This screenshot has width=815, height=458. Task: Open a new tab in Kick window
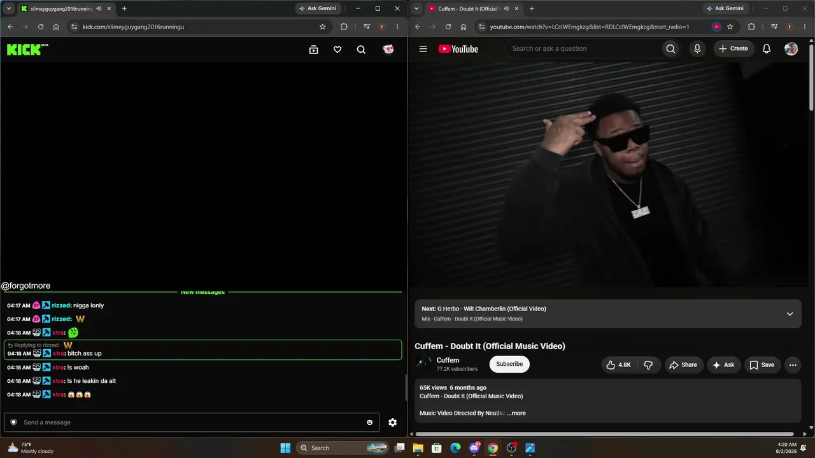124,8
